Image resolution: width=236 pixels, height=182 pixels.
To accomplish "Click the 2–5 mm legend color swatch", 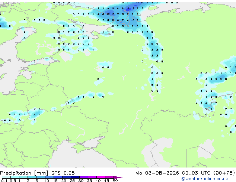I will 32,177.
